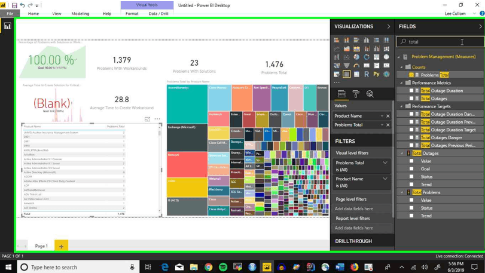
Task: Check the Total Outage Duration field
Action: coord(411,90)
